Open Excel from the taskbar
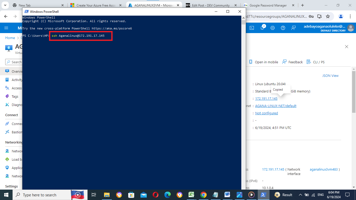 click(192, 195)
